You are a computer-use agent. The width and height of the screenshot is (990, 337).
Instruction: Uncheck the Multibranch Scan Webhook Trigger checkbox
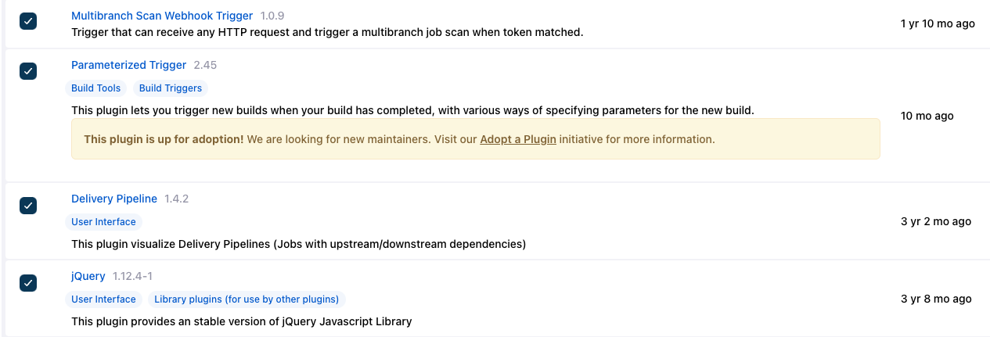(28, 22)
